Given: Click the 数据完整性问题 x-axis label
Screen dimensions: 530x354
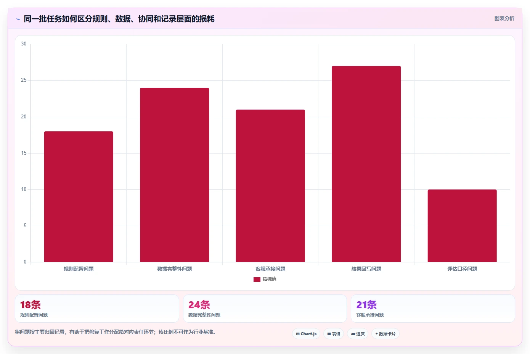Looking at the screenshot, I should 175,269.
